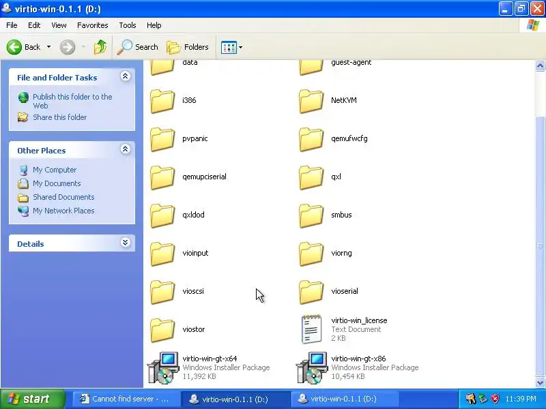Switch to first virtio-win-0.1.1 (D:) taskbar button

point(235,399)
